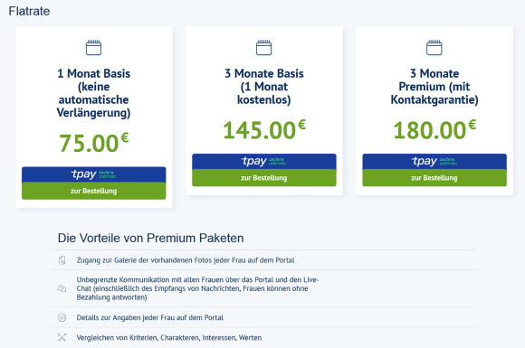
Task: Click calendar icon above 3 Monate Premium
Action: click(434, 48)
